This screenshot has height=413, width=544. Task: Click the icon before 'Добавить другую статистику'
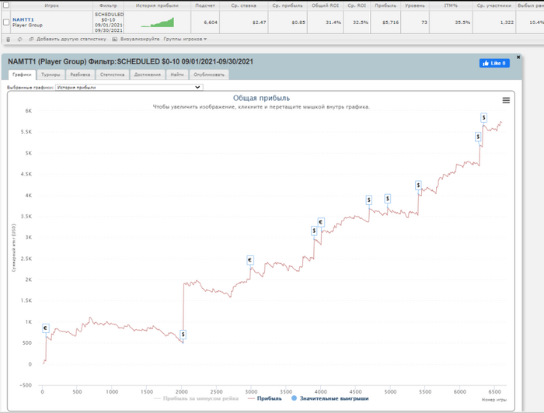click(31, 39)
